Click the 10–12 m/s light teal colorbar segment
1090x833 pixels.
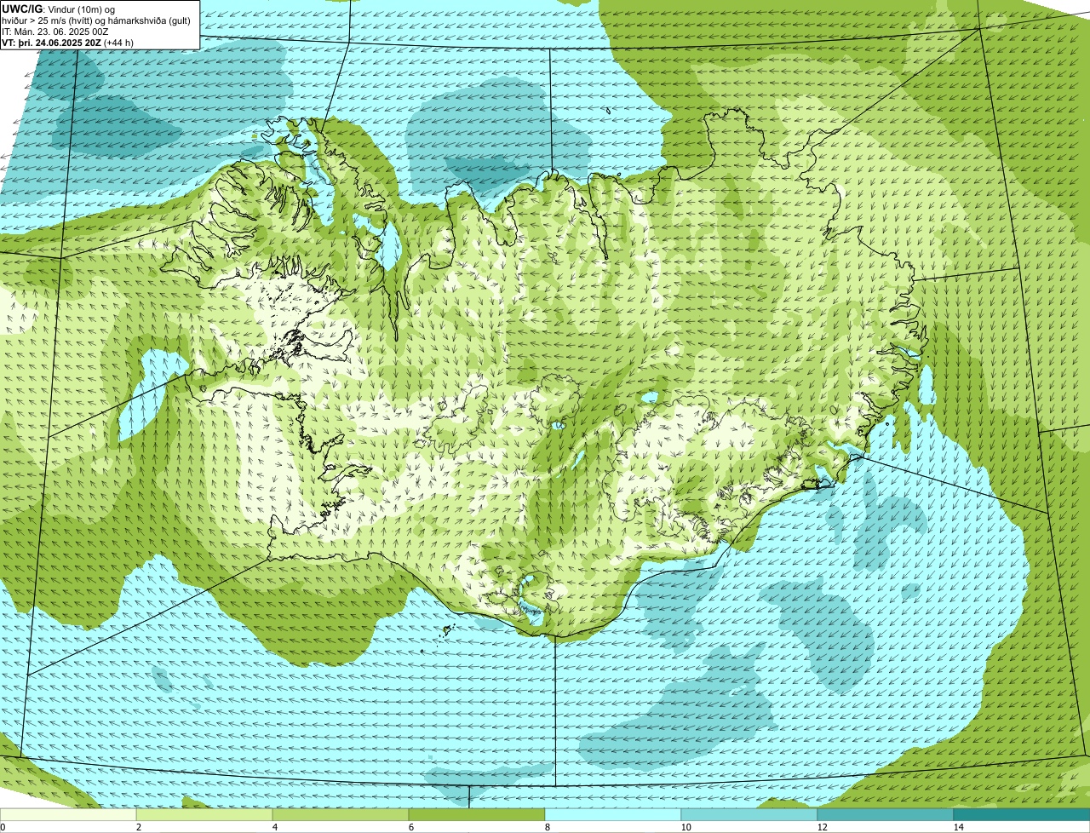(749, 814)
